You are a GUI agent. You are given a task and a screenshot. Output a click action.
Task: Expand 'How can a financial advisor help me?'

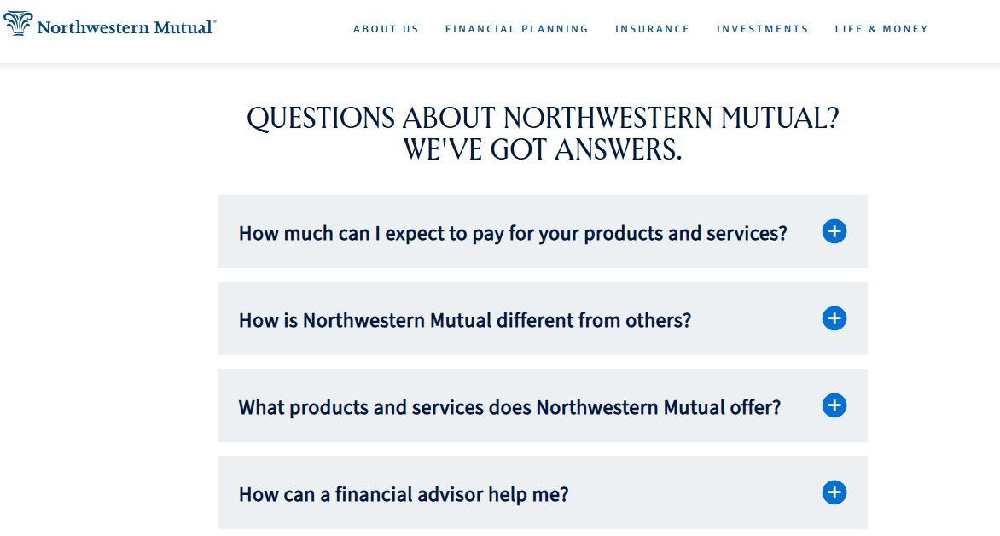click(404, 494)
